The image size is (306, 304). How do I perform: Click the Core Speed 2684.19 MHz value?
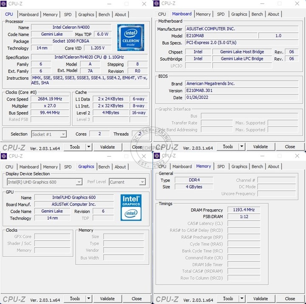click(50, 99)
